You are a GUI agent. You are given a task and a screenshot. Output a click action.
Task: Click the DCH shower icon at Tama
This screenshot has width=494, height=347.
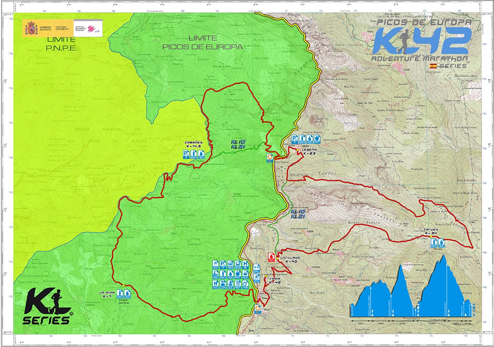click(x=216, y=264)
